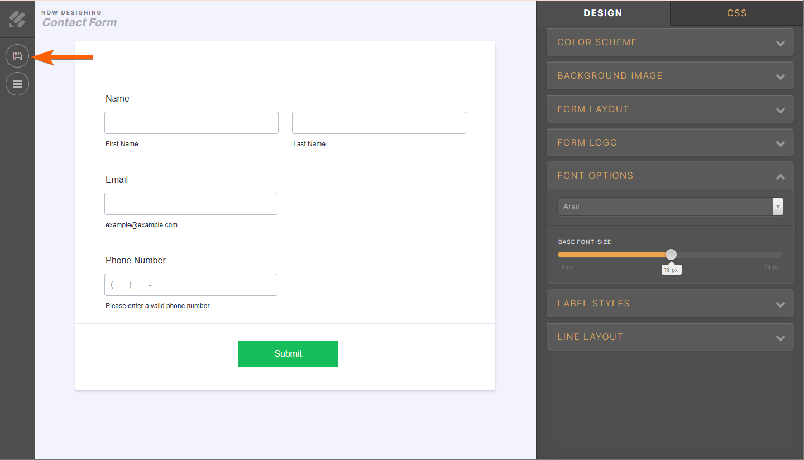Select the Design tab

click(x=603, y=13)
